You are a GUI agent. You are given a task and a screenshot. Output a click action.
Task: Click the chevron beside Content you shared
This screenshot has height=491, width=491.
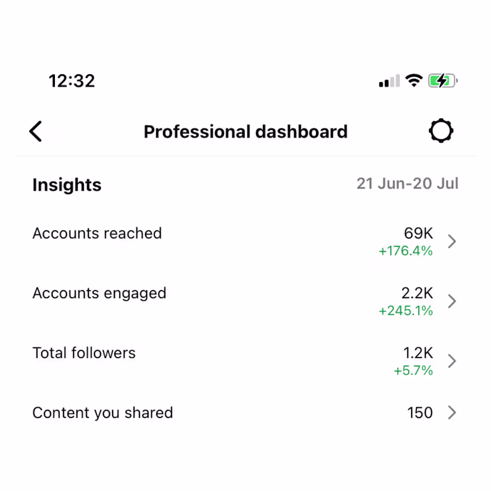click(452, 412)
